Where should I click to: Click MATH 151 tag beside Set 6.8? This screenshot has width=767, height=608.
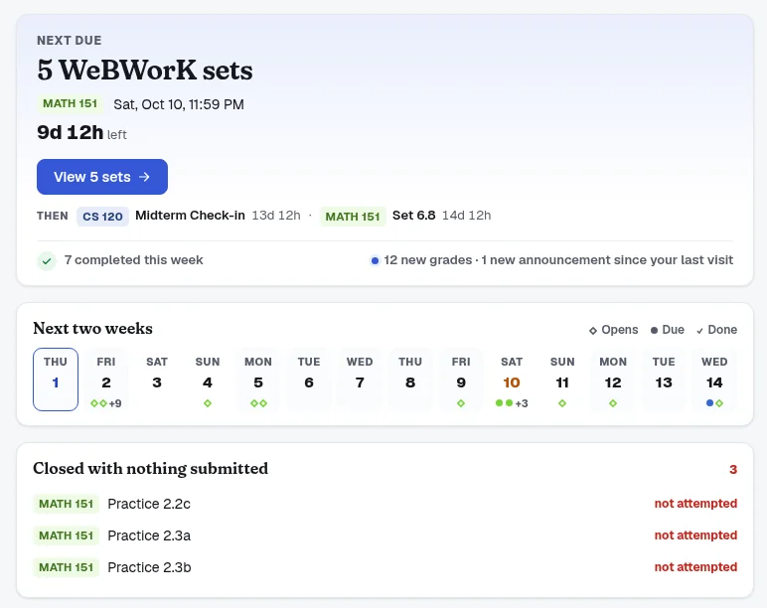coord(353,217)
